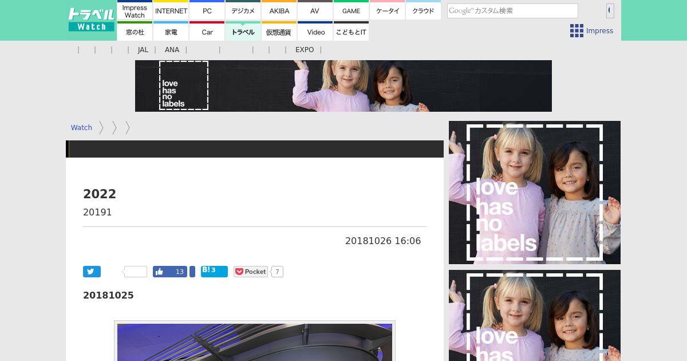The height and width of the screenshot is (361, 687).
Task: Click the Love Has No Labels top banner
Action: tap(343, 86)
